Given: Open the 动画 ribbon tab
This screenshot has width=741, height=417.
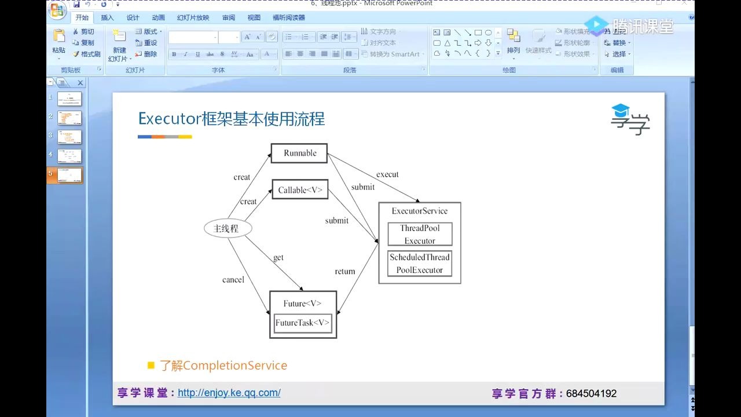Looking at the screenshot, I should [x=159, y=18].
